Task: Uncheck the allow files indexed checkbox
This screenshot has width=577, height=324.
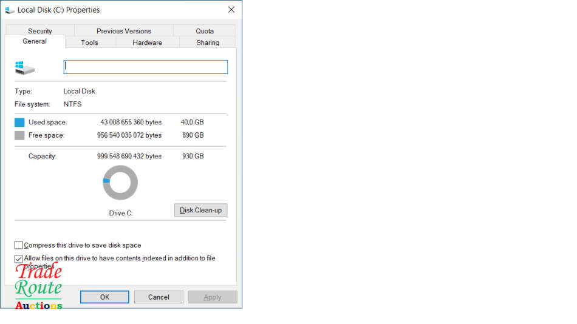Action: coord(19,258)
